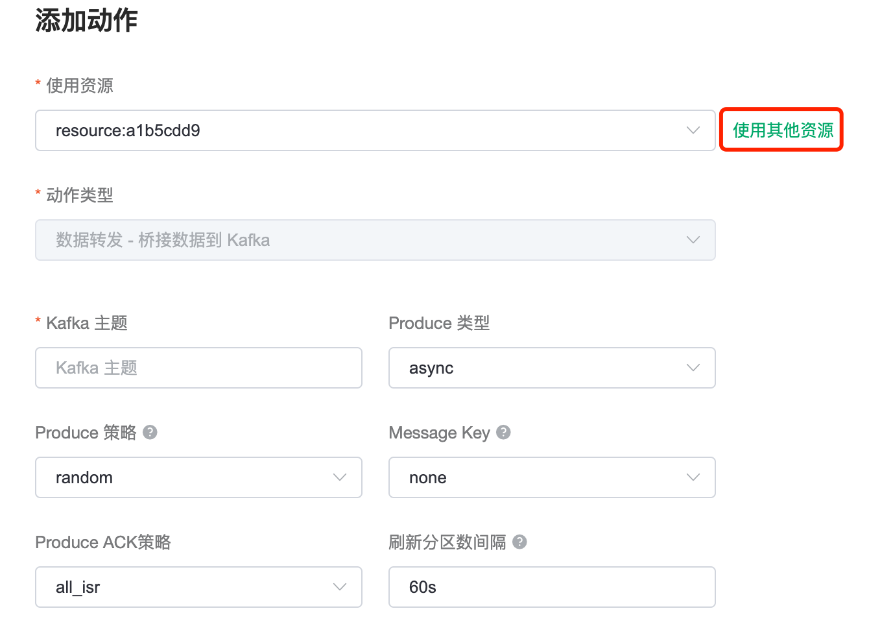Click the chevron arrow in the Produce ACK策略 selector

click(x=339, y=587)
